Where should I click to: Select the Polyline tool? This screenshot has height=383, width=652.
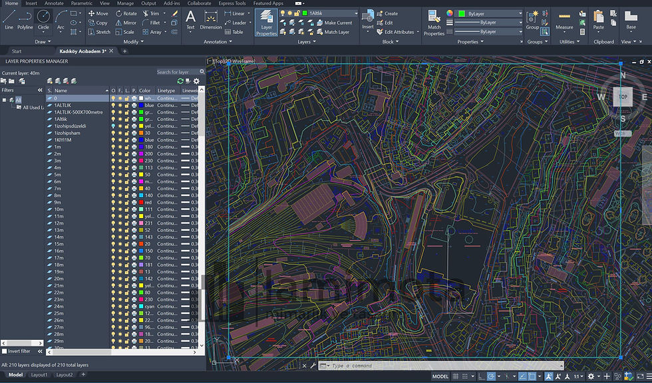click(x=25, y=20)
